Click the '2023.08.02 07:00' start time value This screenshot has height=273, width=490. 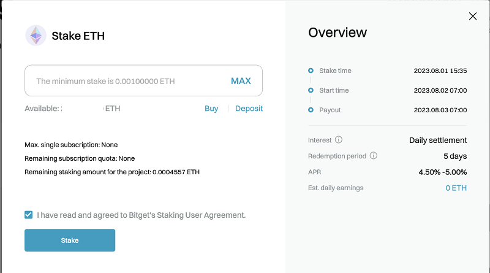click(x=440, y=90)
